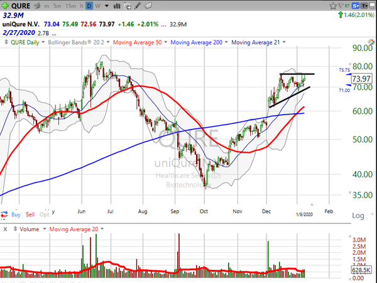
Task: Click the red Moving Average 50 label
Action: tap(137, 42)
